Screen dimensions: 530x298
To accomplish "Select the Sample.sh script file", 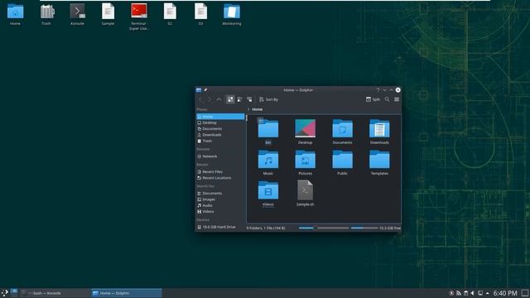I will click(x=306, y=193).
